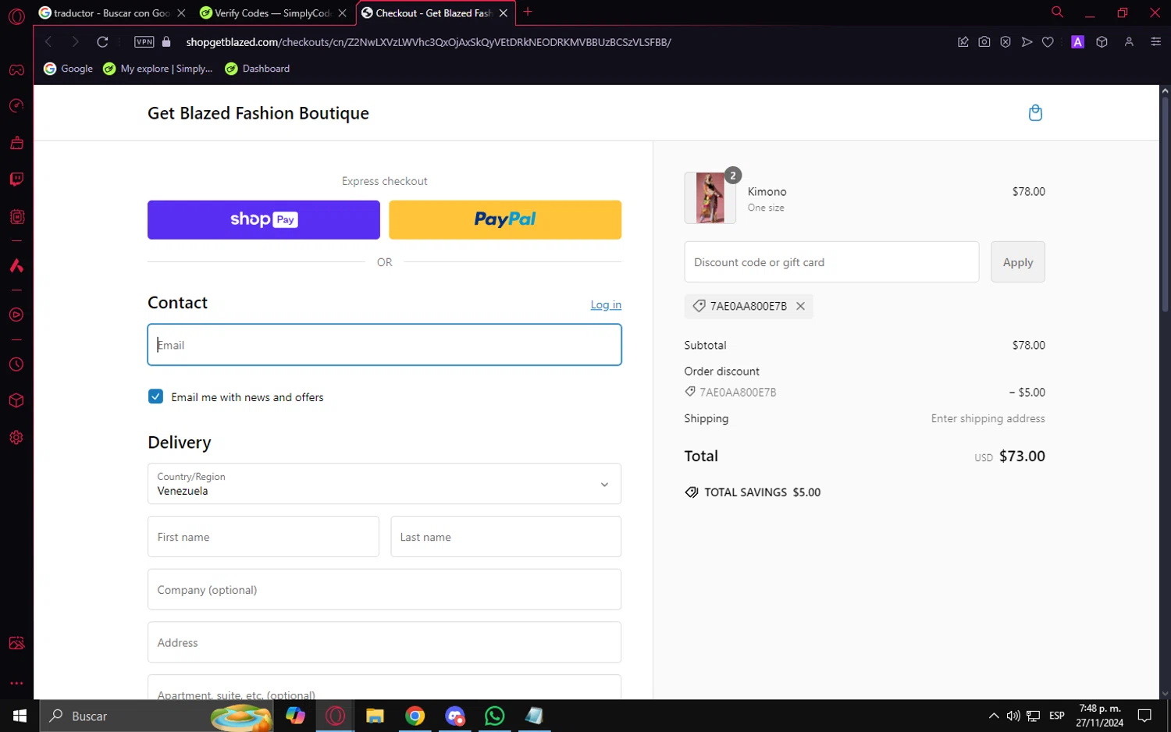Open the Windows Start menu

click(20, 716)
